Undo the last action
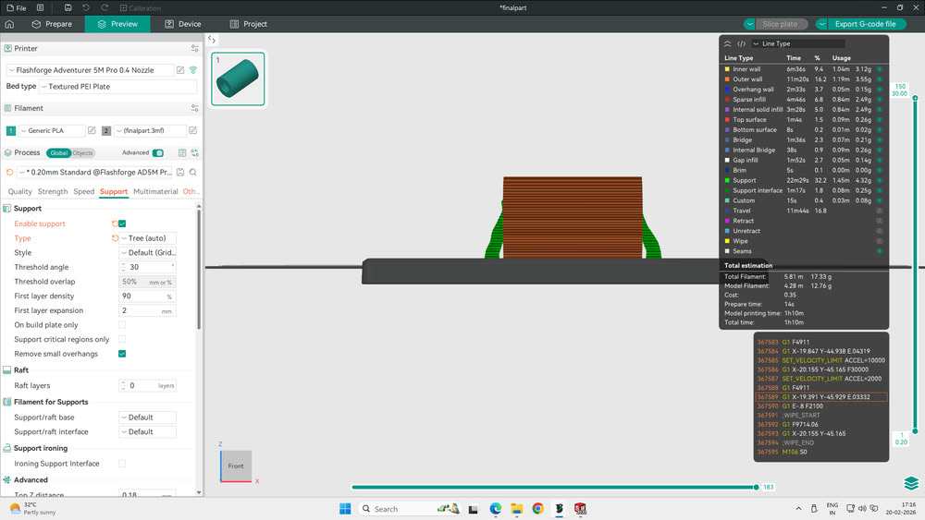Image resolution: width=925 pixels, height=520 pixels. click(x=86, y=7)
